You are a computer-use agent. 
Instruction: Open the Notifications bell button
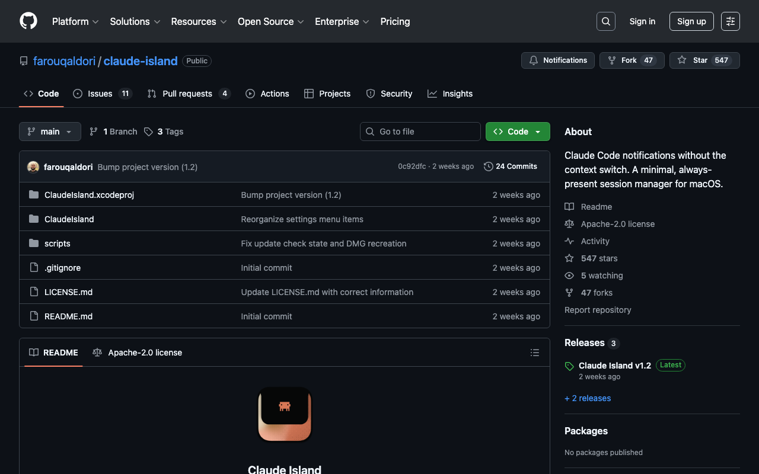coord(557,60)
